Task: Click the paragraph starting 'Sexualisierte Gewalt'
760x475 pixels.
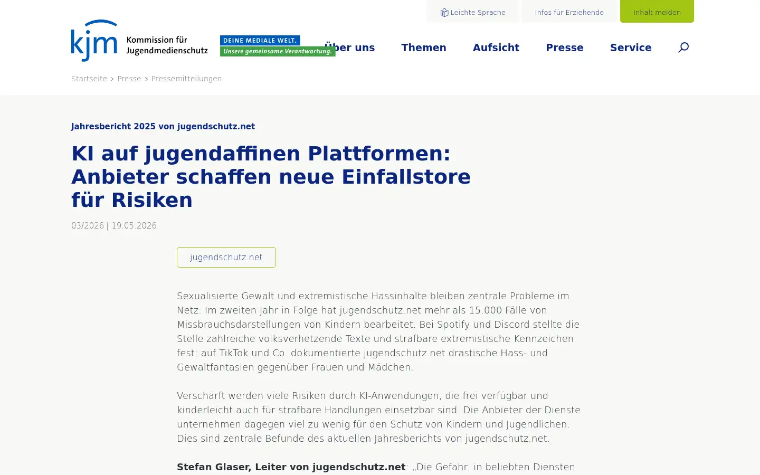Action: click(x=378, y=331)
